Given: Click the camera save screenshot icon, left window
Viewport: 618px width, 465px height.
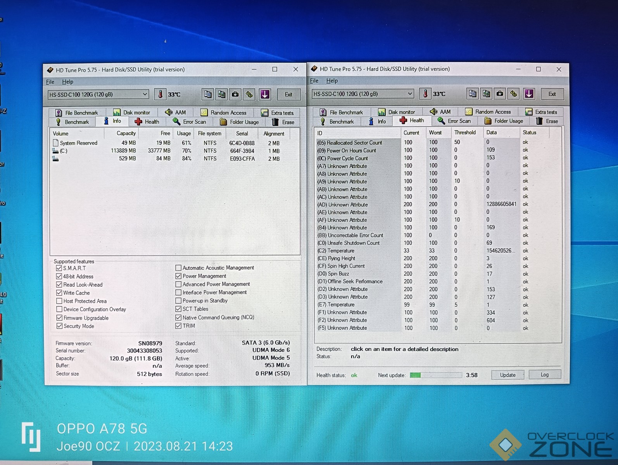Looking at the screenshot, I should click(x=235, y=94).
